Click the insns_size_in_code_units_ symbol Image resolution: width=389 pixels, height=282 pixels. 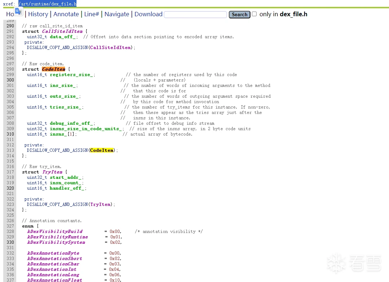point(86,129)
